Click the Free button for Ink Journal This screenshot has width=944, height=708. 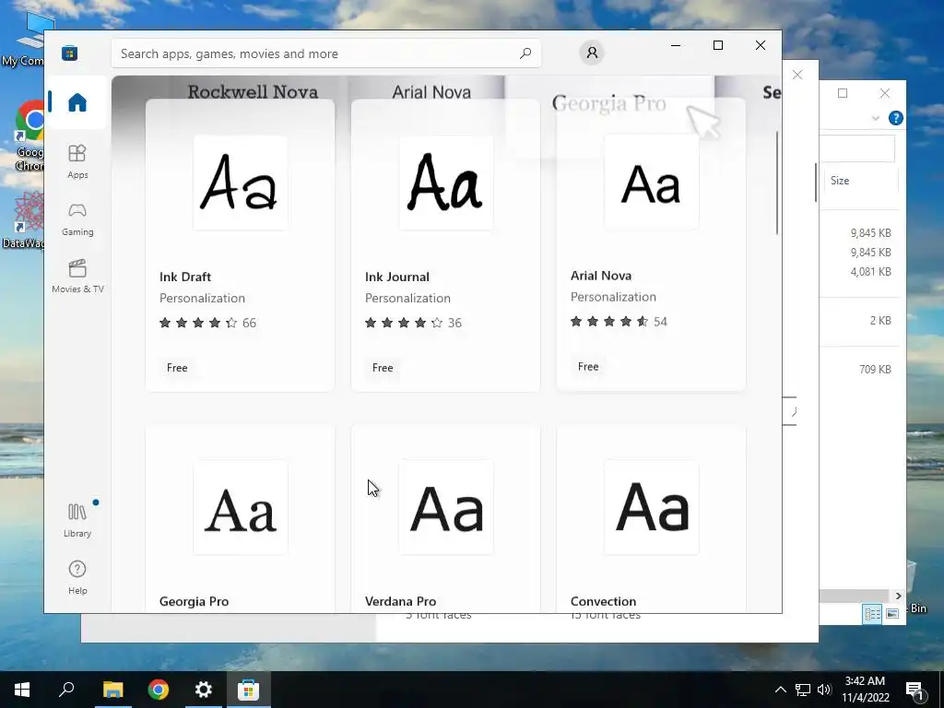click(383, 368)
